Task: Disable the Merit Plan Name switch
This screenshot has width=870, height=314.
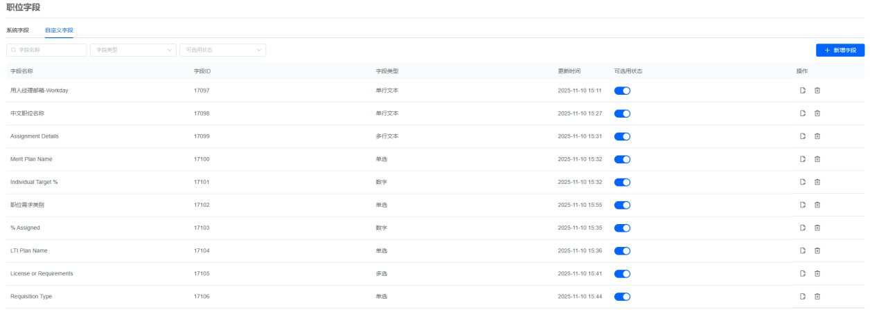Action: pyautogui.click(x=622, y=159)
